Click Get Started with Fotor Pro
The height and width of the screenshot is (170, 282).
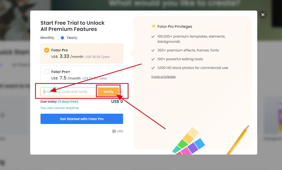pyautogui.click(x=82, y=119)
